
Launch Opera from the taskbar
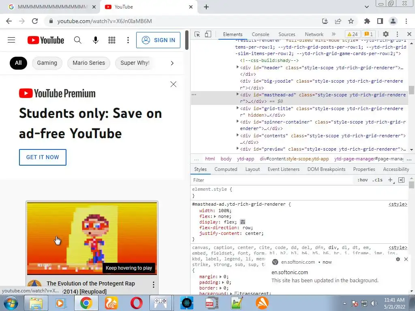[x=136, y=303]
